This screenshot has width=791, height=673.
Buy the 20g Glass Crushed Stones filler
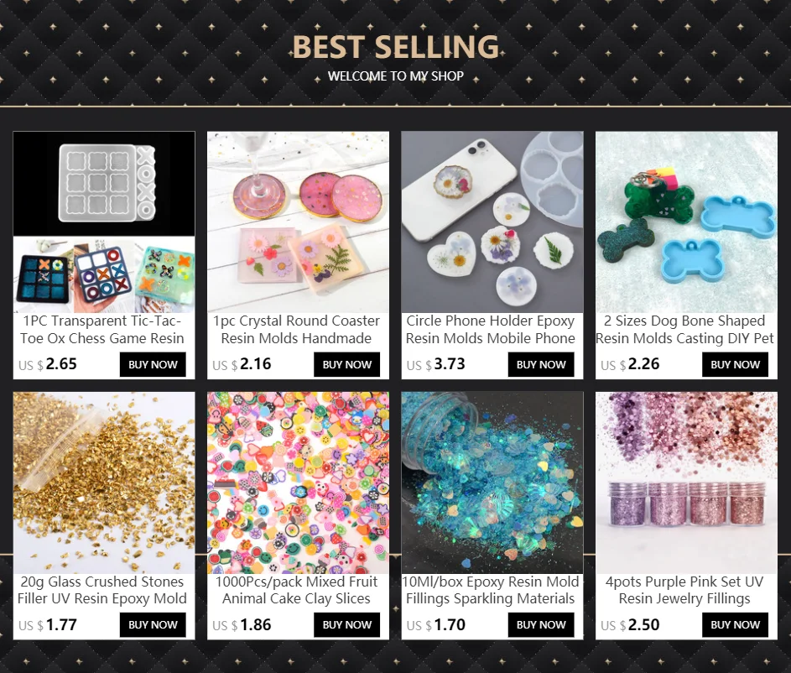pyautogui.click(x=153, y=624)
